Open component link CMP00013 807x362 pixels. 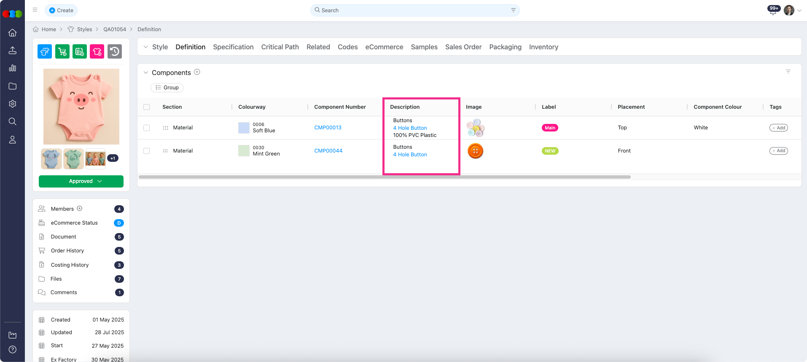click(328, 128)
